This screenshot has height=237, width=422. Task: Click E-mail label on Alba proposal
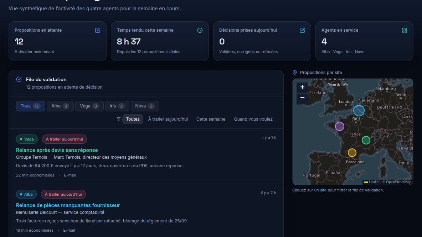coord(69,230)
